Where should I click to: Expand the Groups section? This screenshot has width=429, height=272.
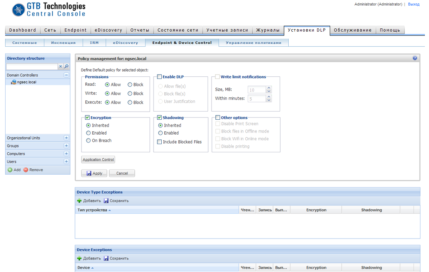tap(66, 146)
